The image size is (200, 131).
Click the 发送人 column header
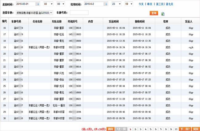[x=189, y=21]
